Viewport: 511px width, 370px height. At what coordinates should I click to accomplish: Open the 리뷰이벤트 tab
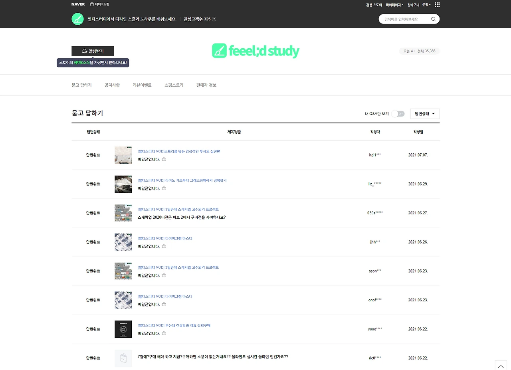click(142, 85)
